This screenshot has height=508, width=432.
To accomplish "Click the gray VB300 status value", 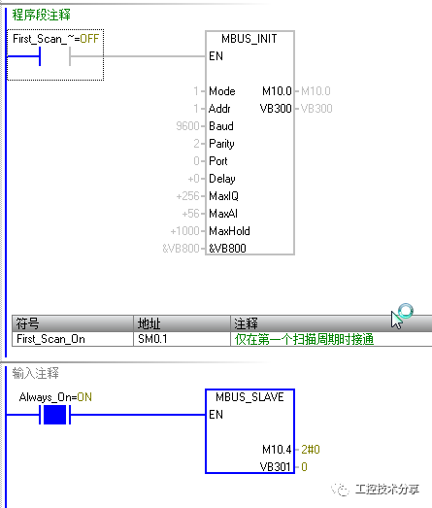I will (x=316, y=109).
